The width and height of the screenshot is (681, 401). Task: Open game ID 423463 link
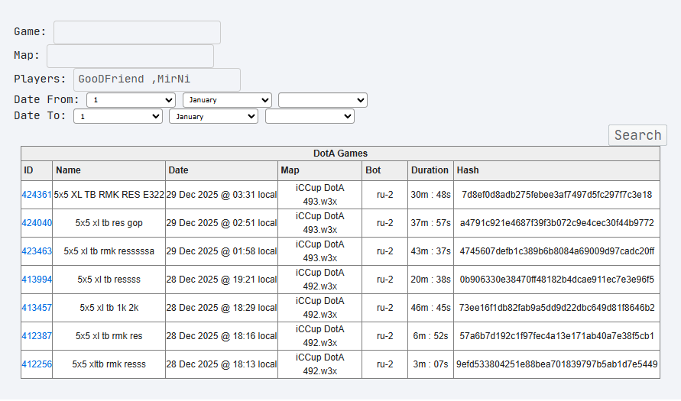click(x=37, y=251)
